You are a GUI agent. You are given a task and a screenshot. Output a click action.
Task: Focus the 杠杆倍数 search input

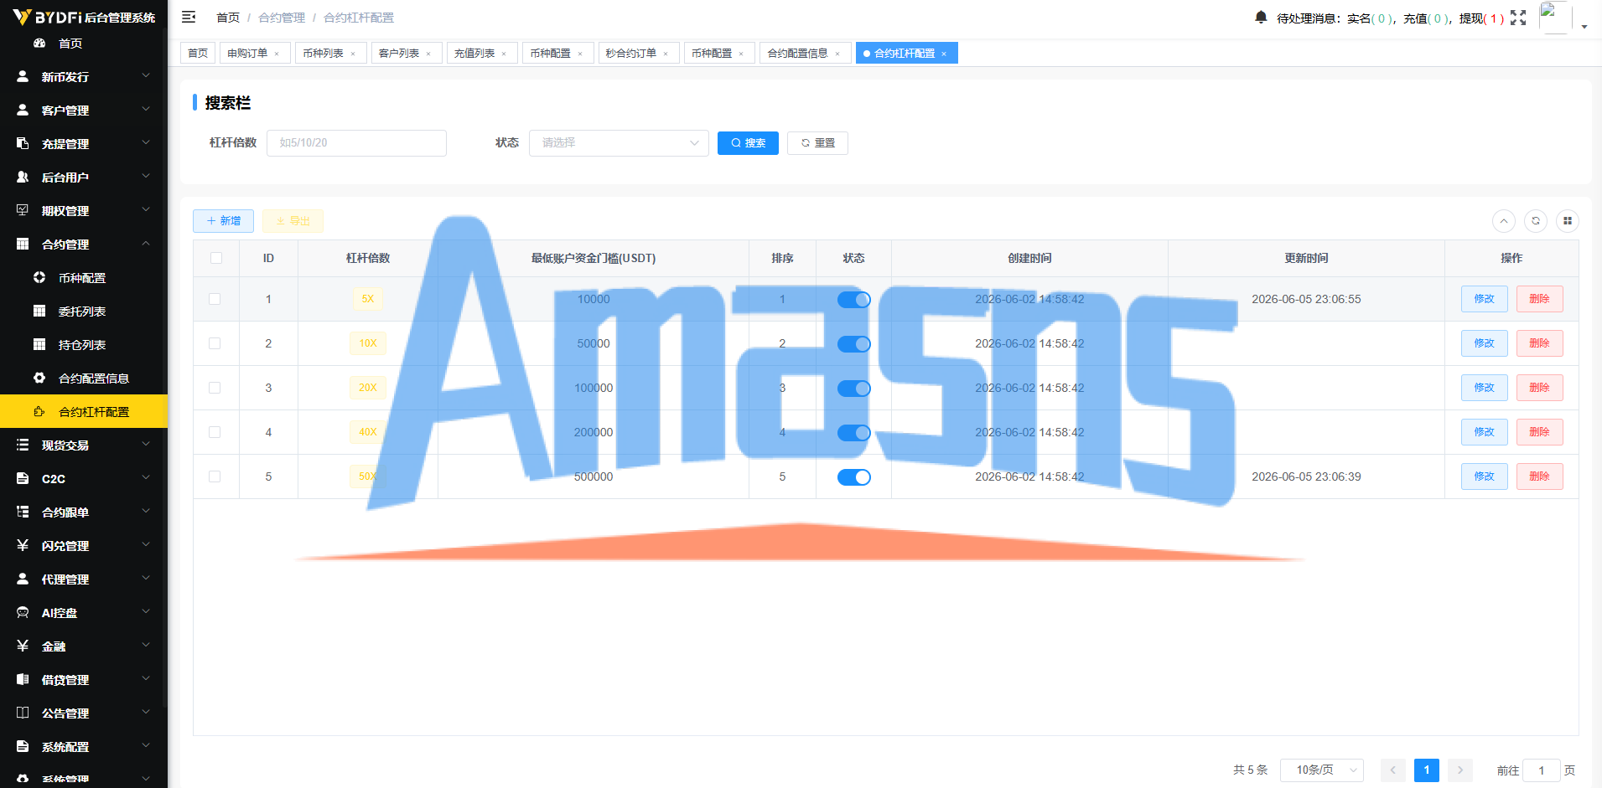[356, 143]
